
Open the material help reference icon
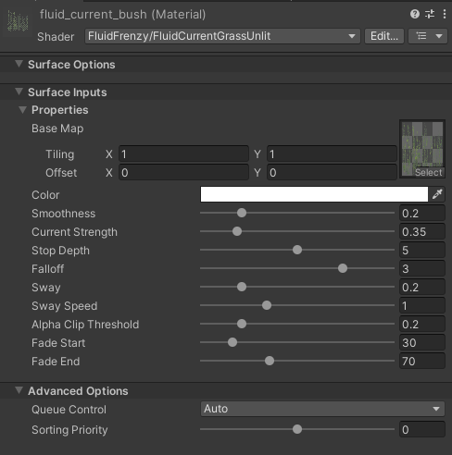415,14
